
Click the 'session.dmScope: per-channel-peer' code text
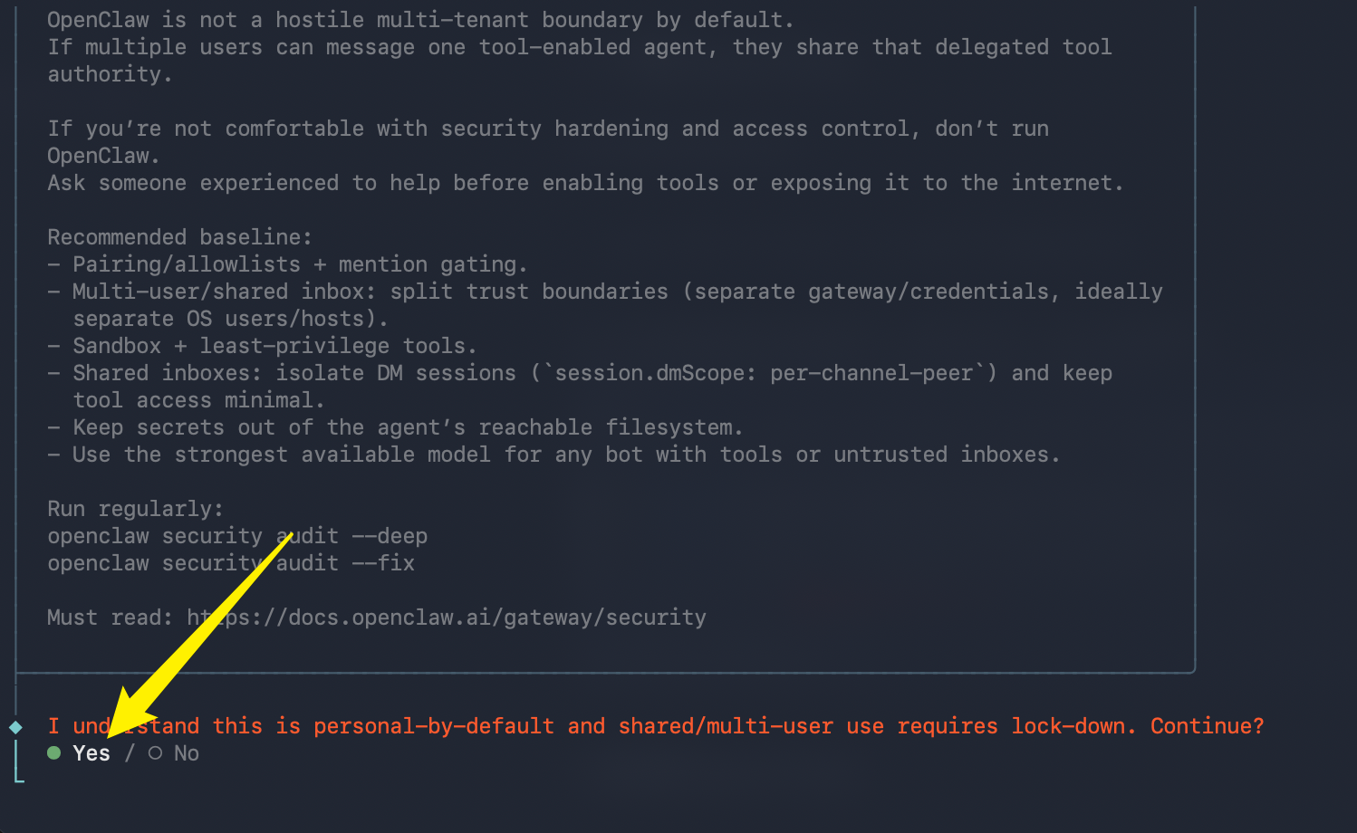tap(764, 373)
